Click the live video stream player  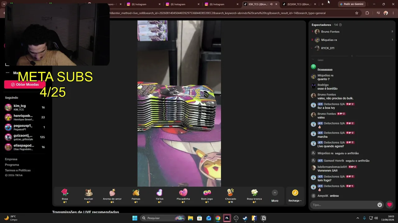179,103
